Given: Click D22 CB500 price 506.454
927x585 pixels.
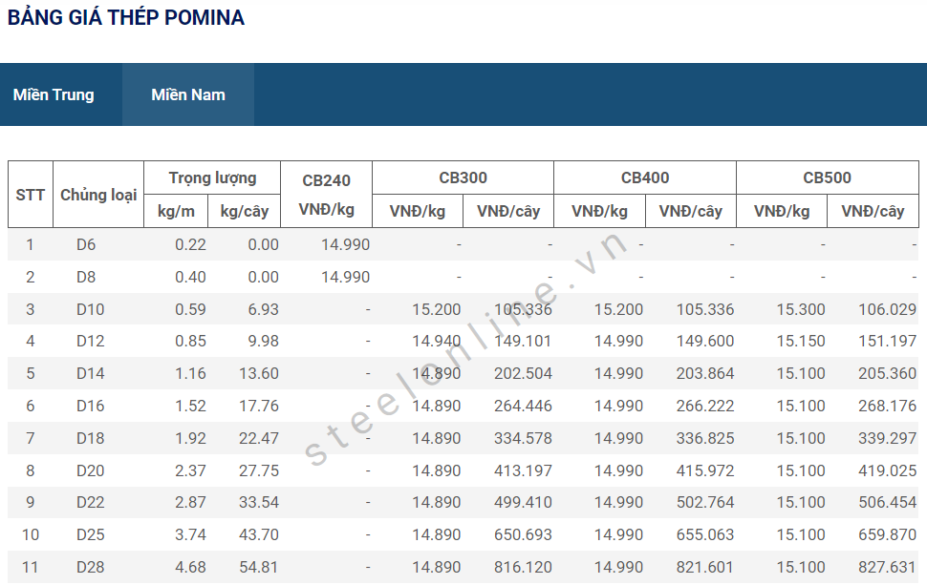Looking at the screenshot, I should (888, 502).
